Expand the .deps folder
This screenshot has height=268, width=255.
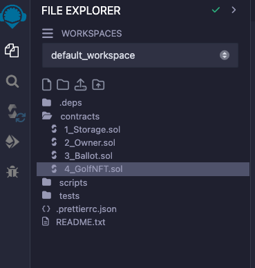(x=70, y=103)
